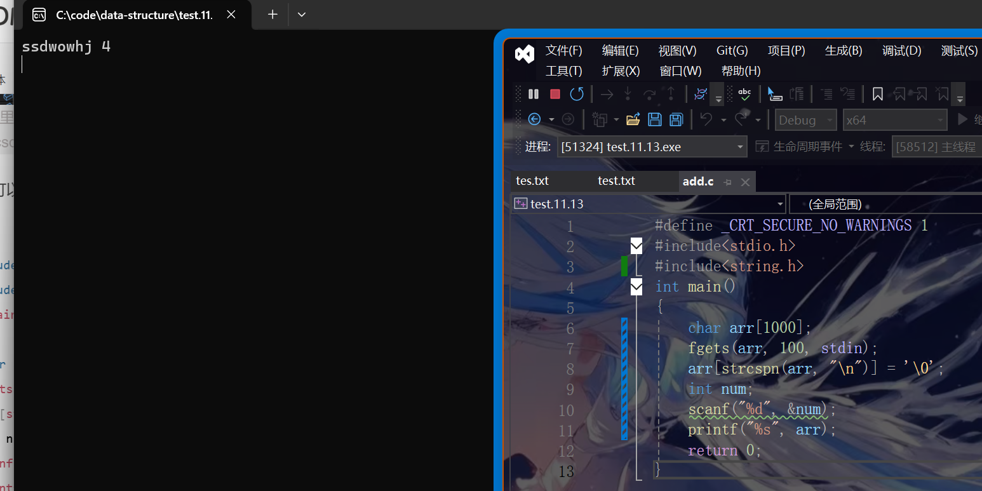Expand the redo history dropdown
The image size is (982, 491).
click(758, 119)
